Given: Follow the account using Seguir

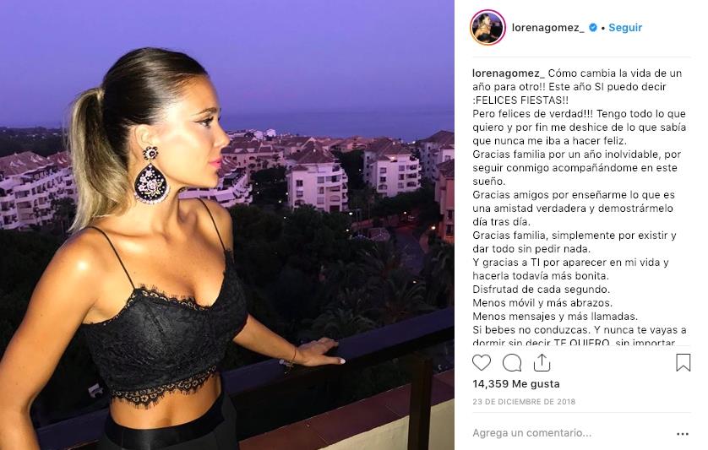Looking at the screenshot, I should (625, 28).
